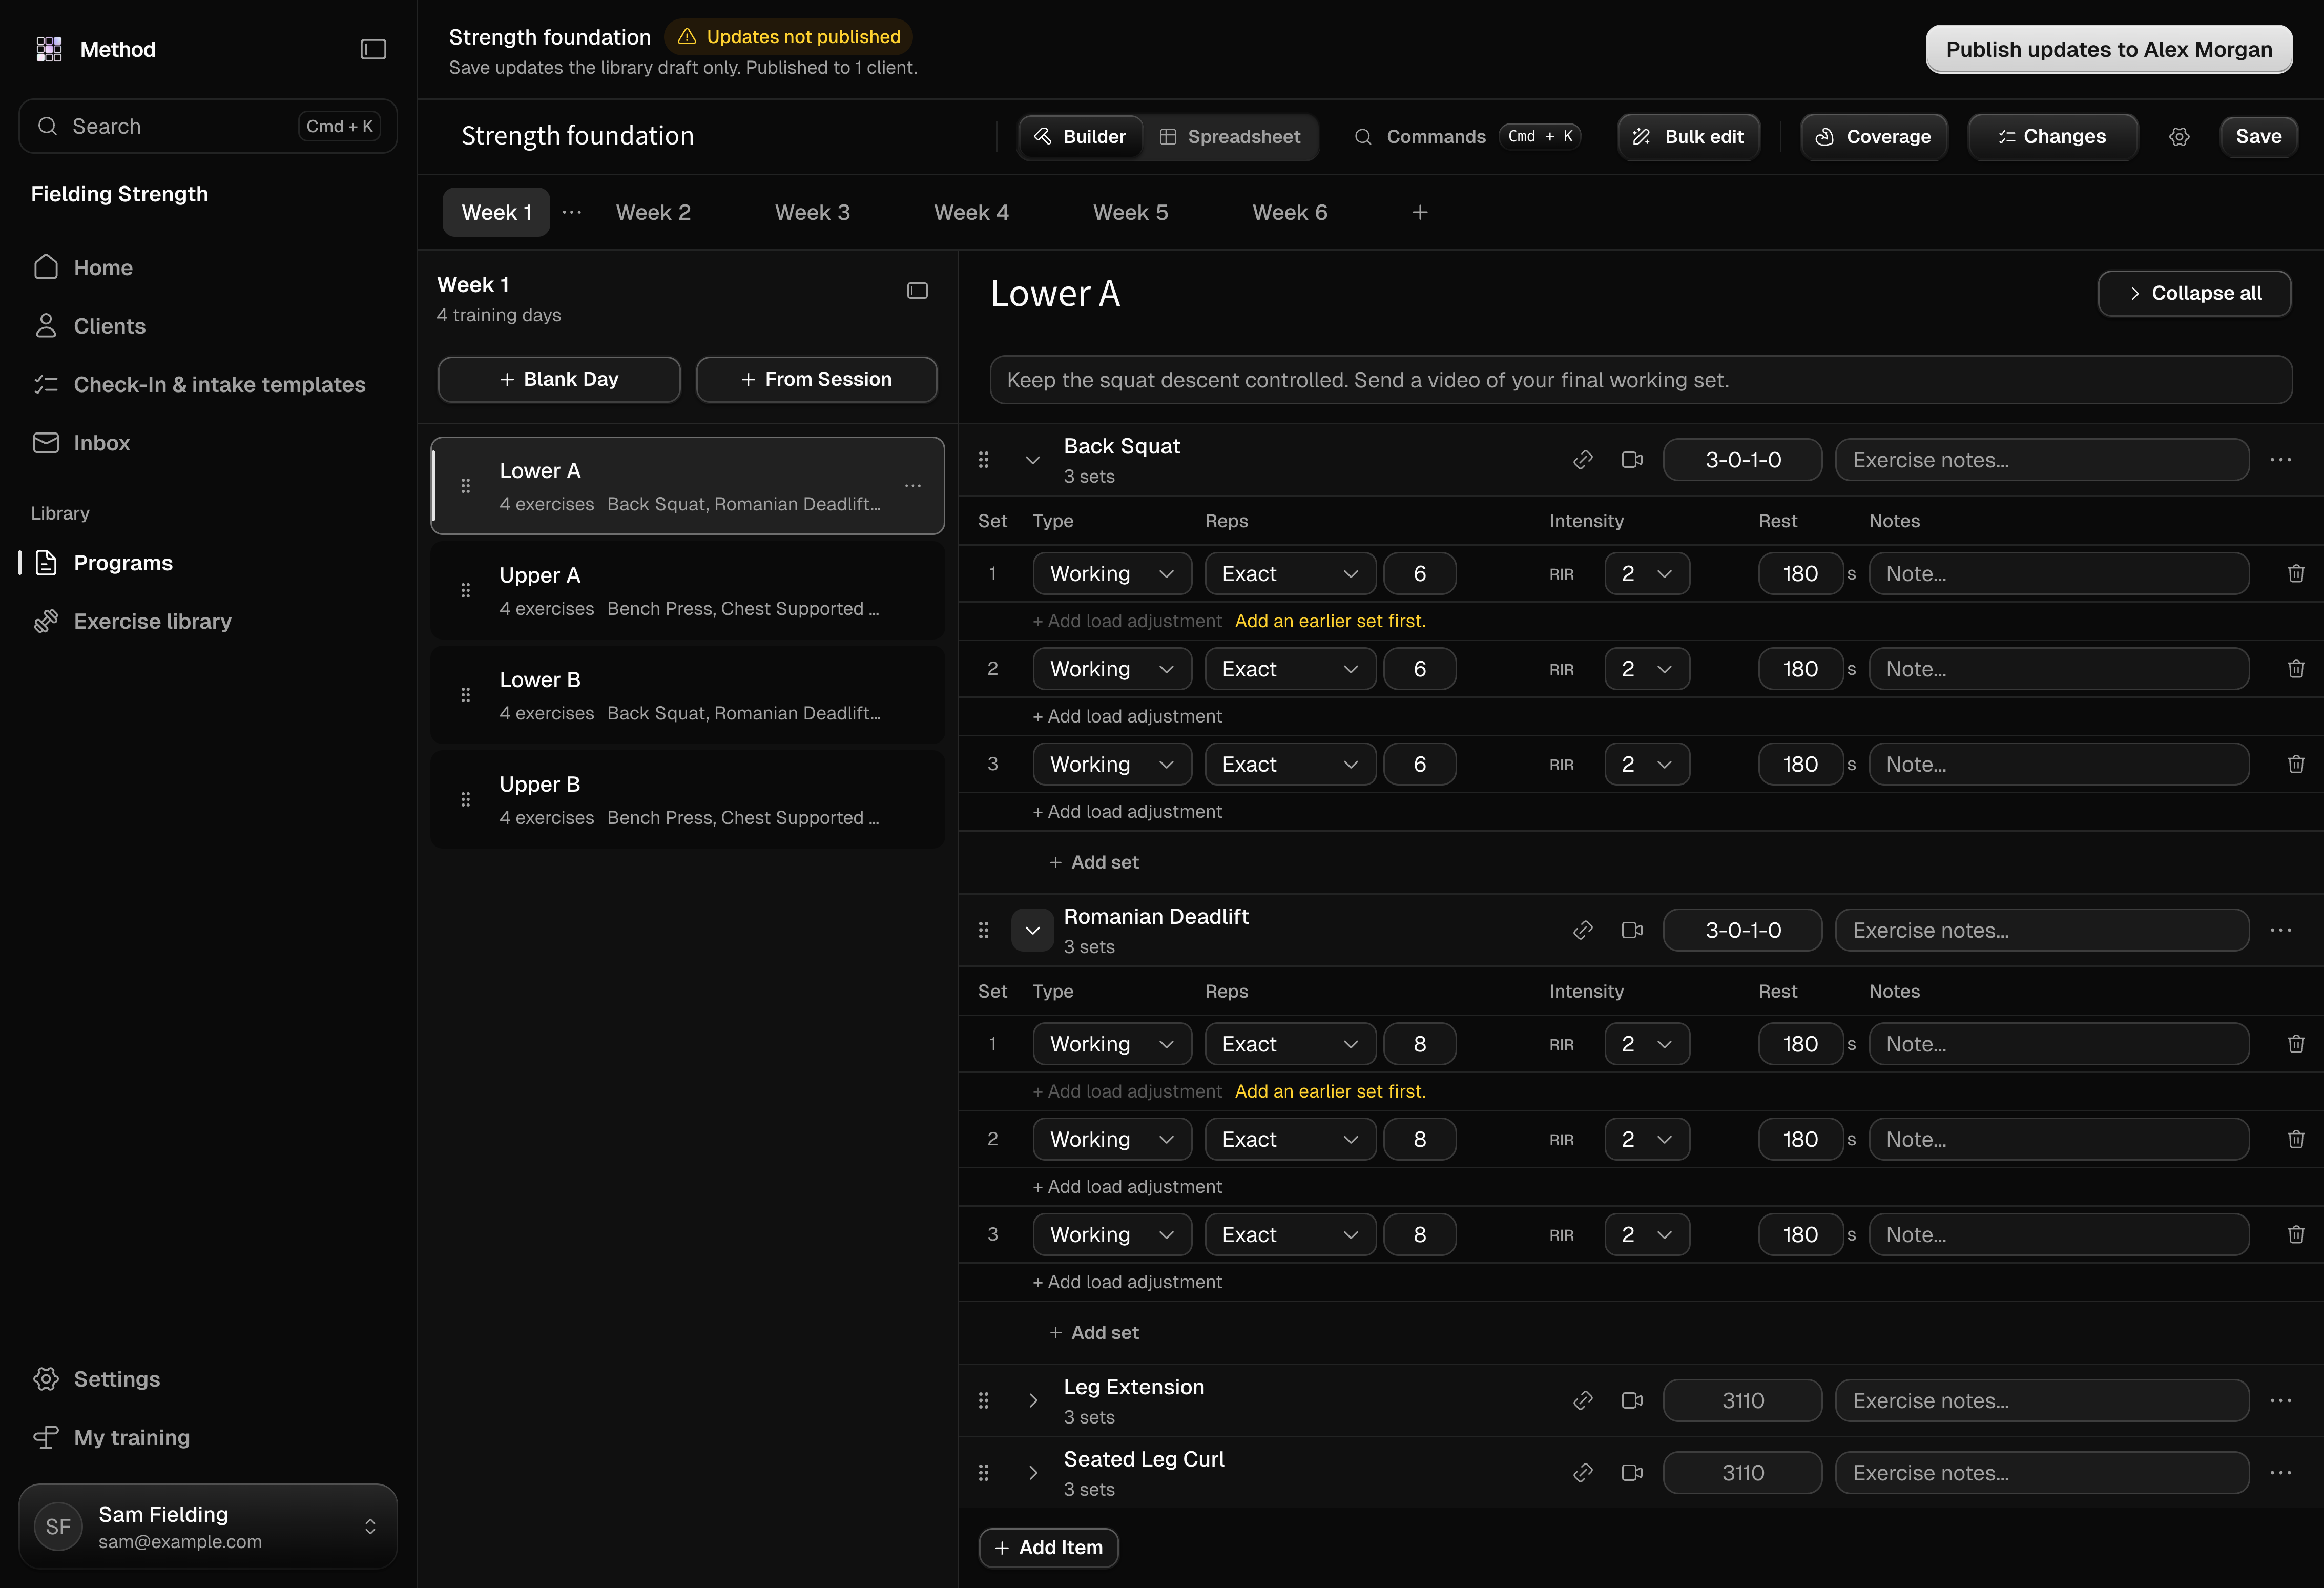Click the Search field
This screenshot has height=1588, width=2324.
(x=208, y=126)
